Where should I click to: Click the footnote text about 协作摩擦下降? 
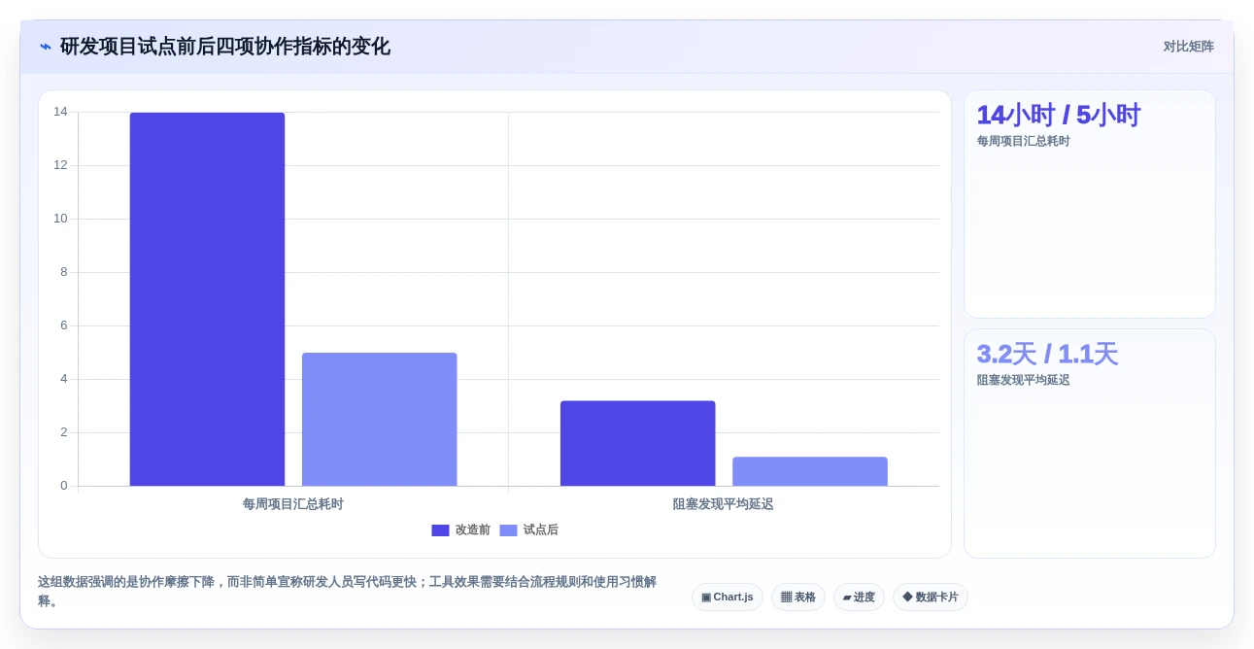[348, 591]
